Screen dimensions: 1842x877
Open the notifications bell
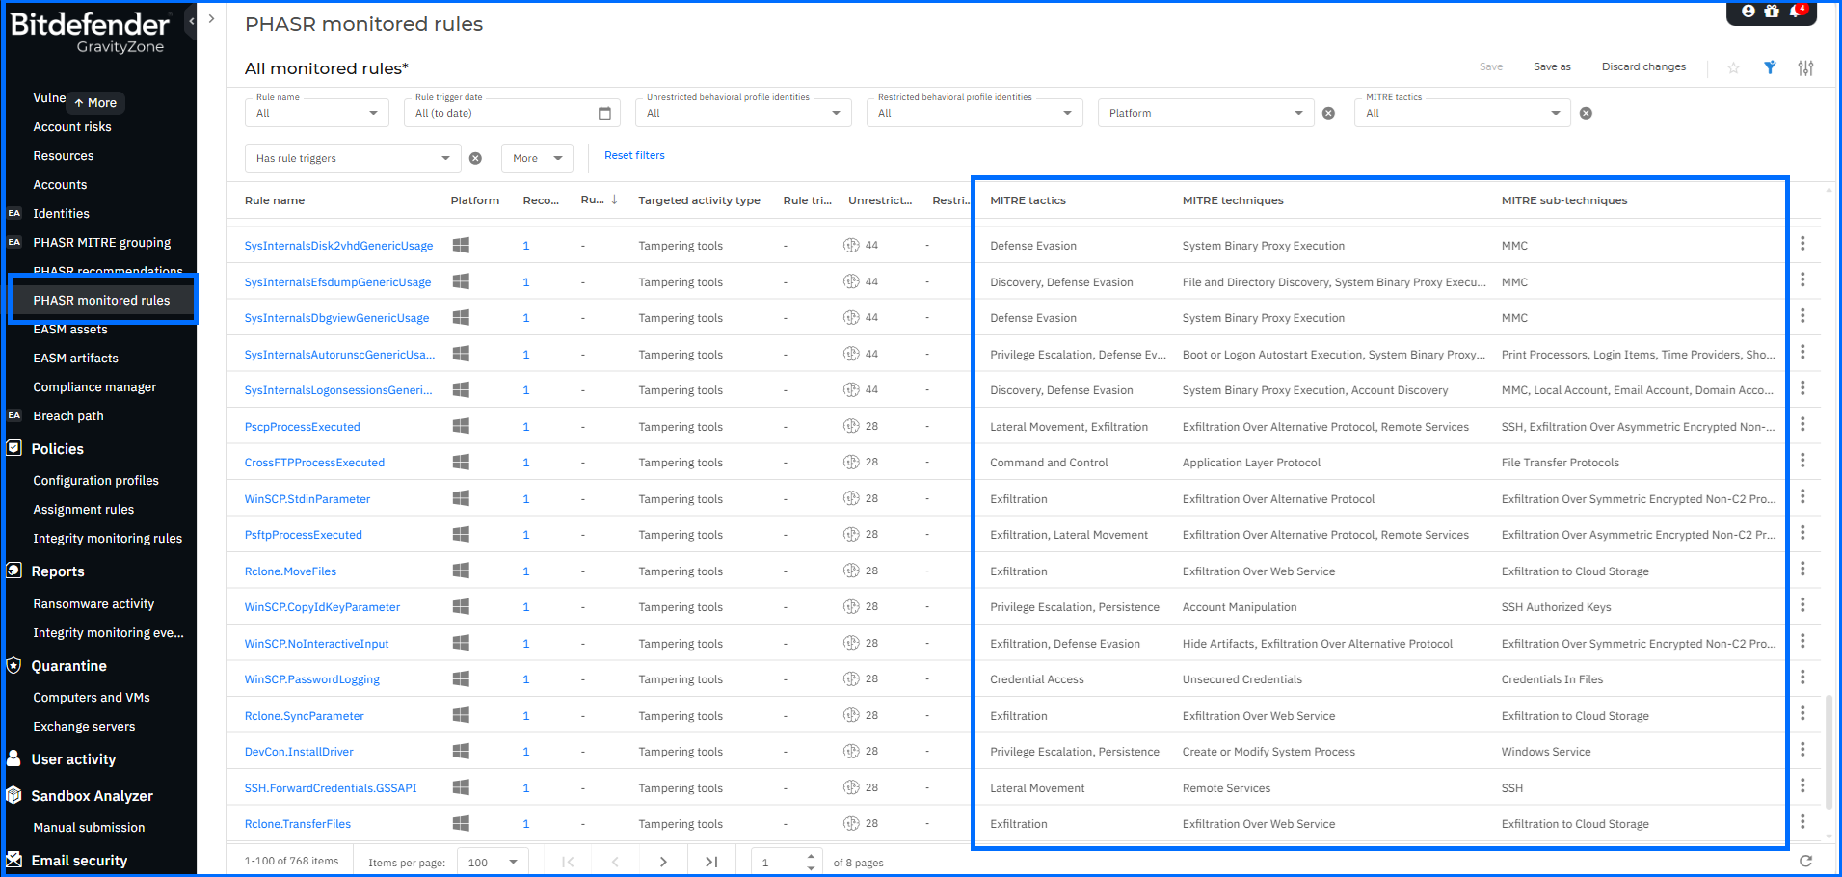tap(1796, 12)
